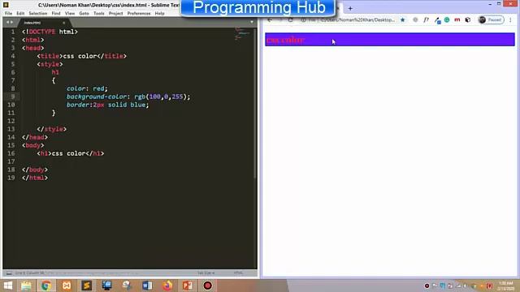Image resolution: width=520 pixels, height=292 pixels.
Task: Click the green Grammarly extension icon
Action: 447,19
